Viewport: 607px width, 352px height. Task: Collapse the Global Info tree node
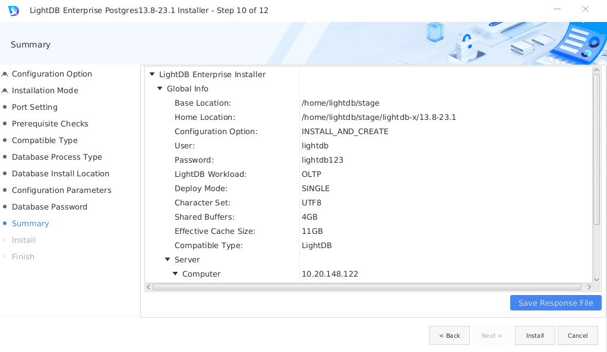tap(160, 88)
